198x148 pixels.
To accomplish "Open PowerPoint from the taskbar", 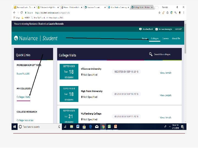I will click(x=116, y=126).
